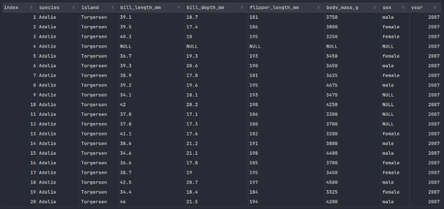Click body mass value 3625

click(x=332, y=75)
